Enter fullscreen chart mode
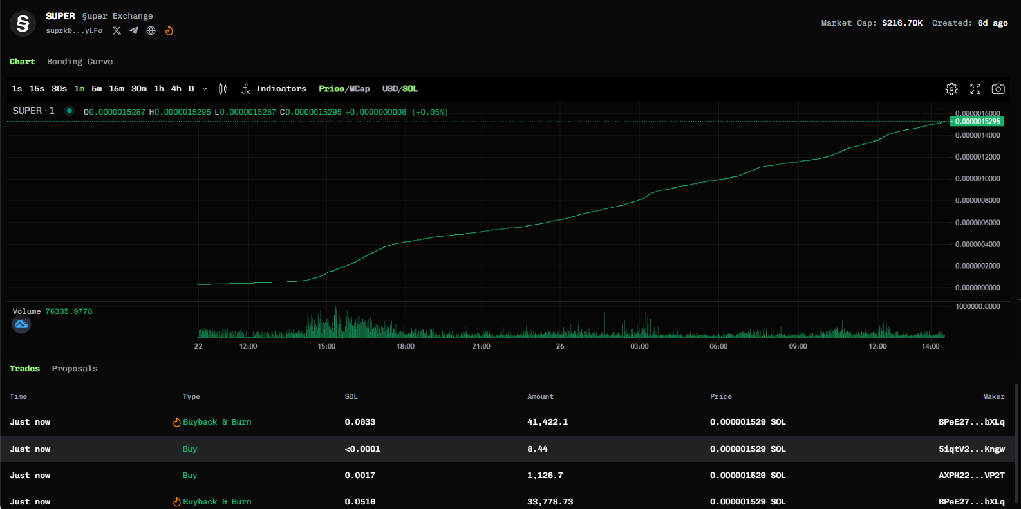1021x509 pixels. coord(975,89)
